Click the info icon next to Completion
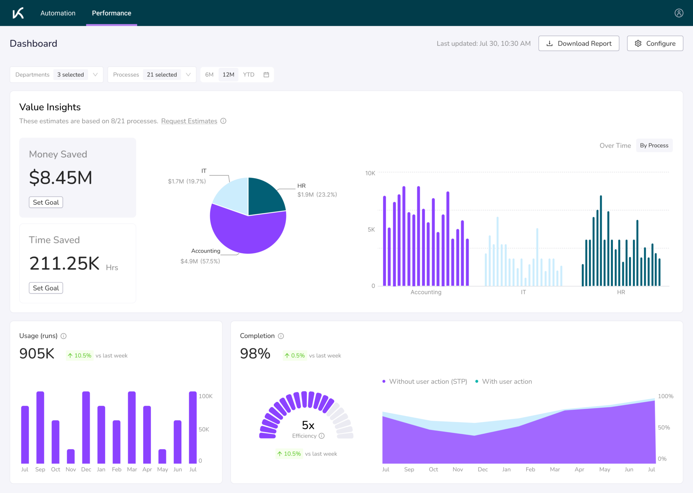The image size is (693, 493). pyautogui.click(x=281, y=336)
